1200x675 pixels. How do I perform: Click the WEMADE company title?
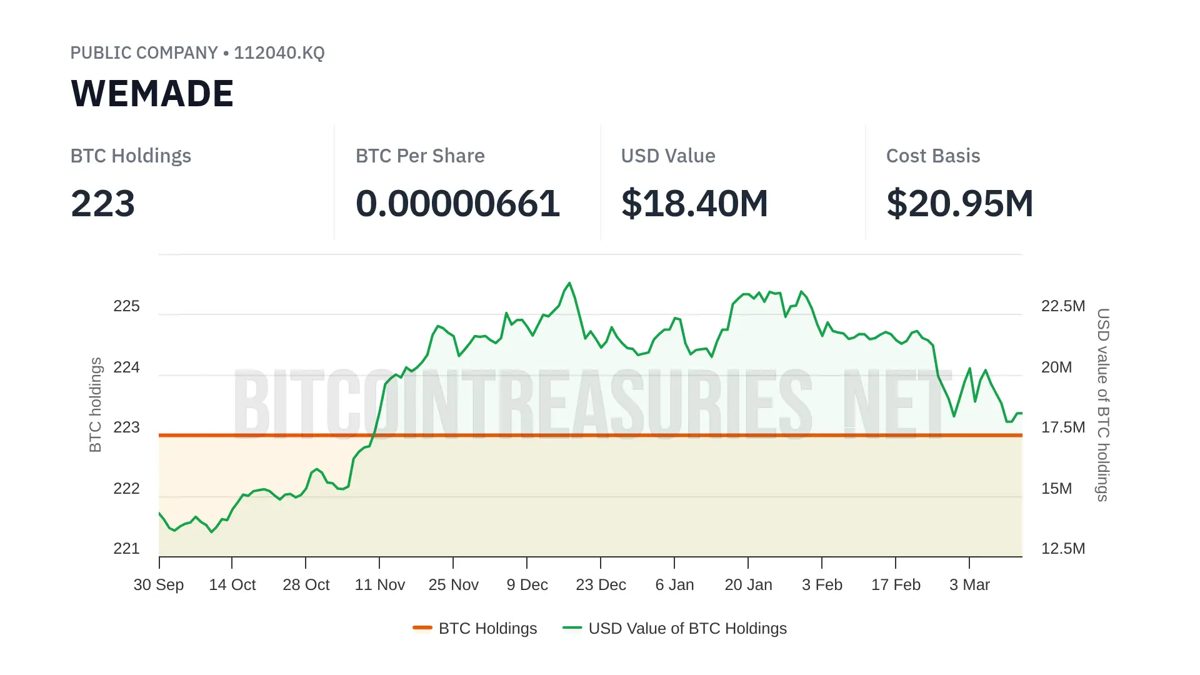(x=152, y=94)
